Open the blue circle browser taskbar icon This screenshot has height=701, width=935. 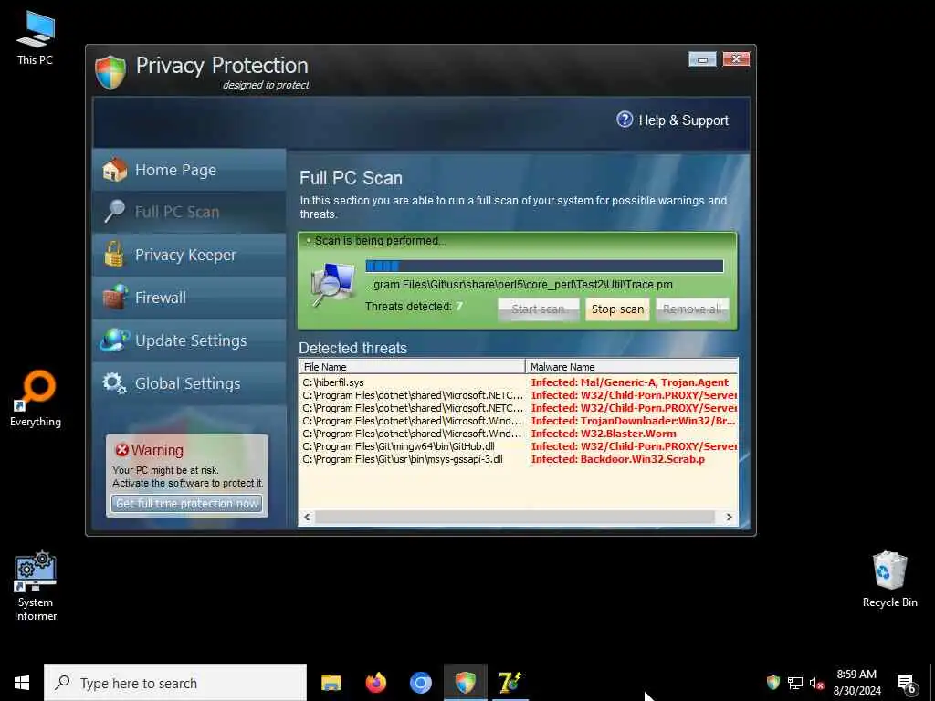[420, 683]
